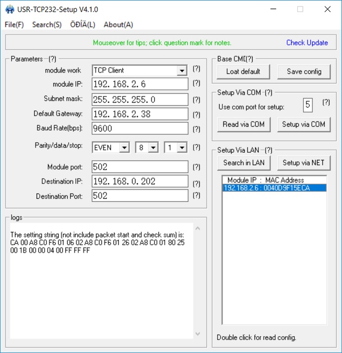Click Setup via NET button
This screenshot has height=353, width=342.
click(x=304, y=163)
